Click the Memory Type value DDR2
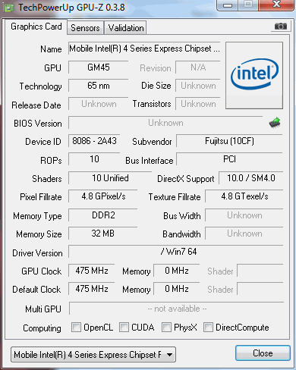The width and height of the screenshot is (296, 370). (x=103, y=215)
